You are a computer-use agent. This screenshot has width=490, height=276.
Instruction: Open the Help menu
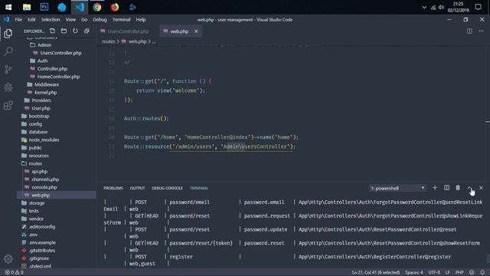tap(141, 19)
